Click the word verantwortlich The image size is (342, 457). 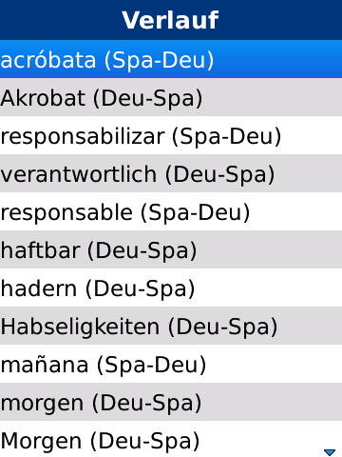click(x=79, y=174)
